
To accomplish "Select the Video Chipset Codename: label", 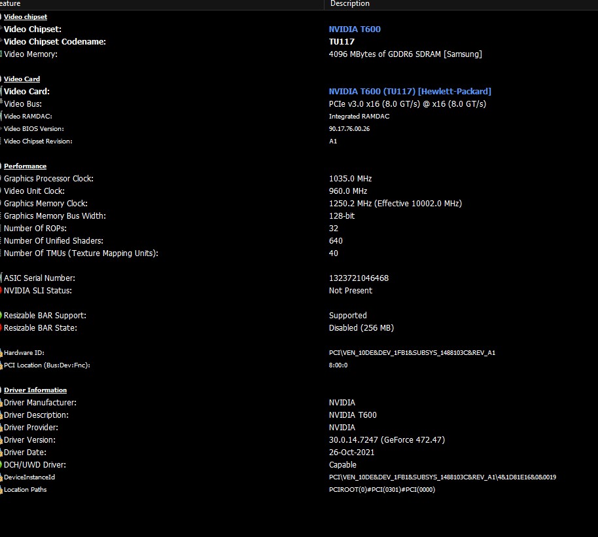I will pos(55,42).
